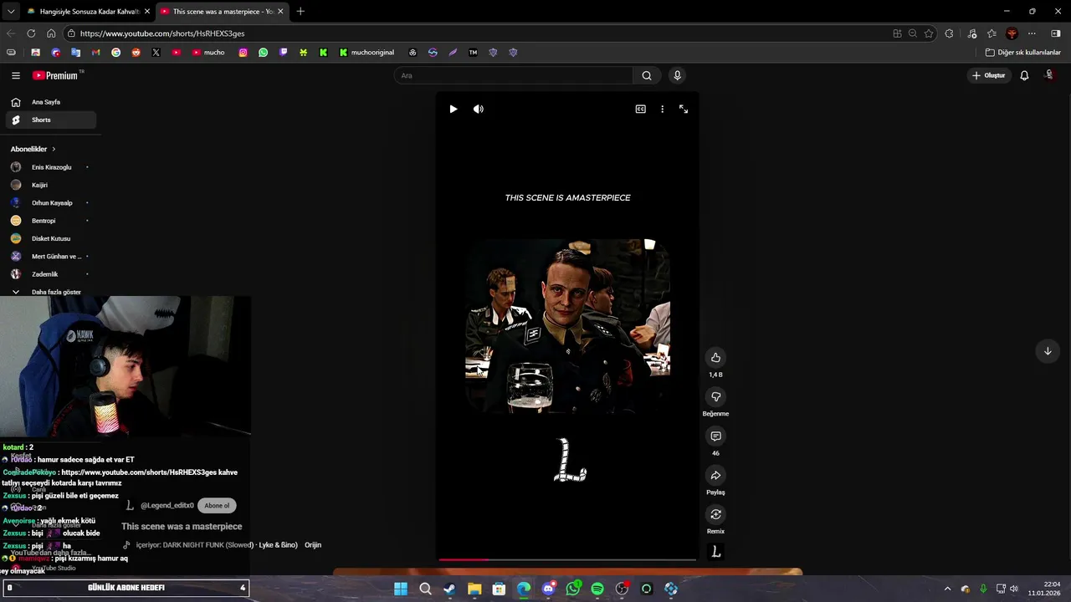Open the X bookmark icon
1071x602 pixels.
coord(156,52)
